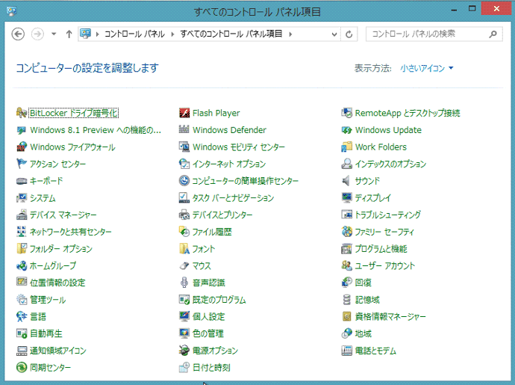Click the デバイスとプリンター icon
The image size is (515, 385).
pos(184,215)
